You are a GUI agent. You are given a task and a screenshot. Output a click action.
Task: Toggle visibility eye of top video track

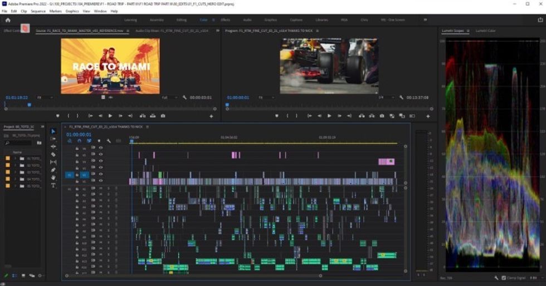point(101,148)
